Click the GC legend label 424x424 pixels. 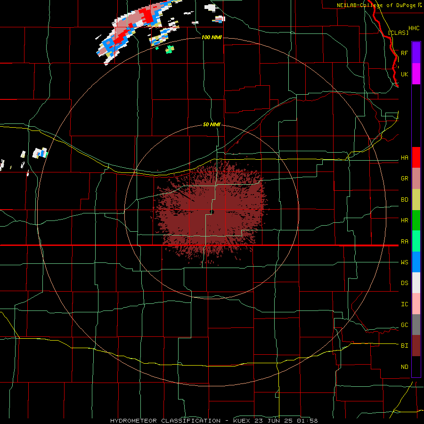tap(405, 325)
